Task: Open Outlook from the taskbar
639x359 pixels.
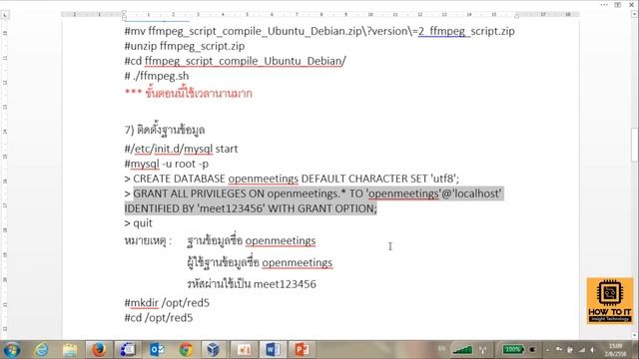Action: [157, 350]
